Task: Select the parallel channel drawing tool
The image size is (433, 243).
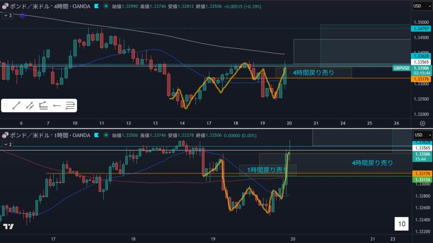Action: pos(30,106)
